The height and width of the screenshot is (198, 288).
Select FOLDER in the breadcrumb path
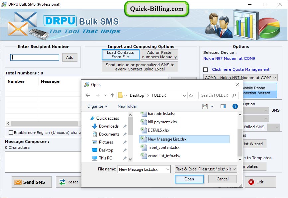[159, 95]
